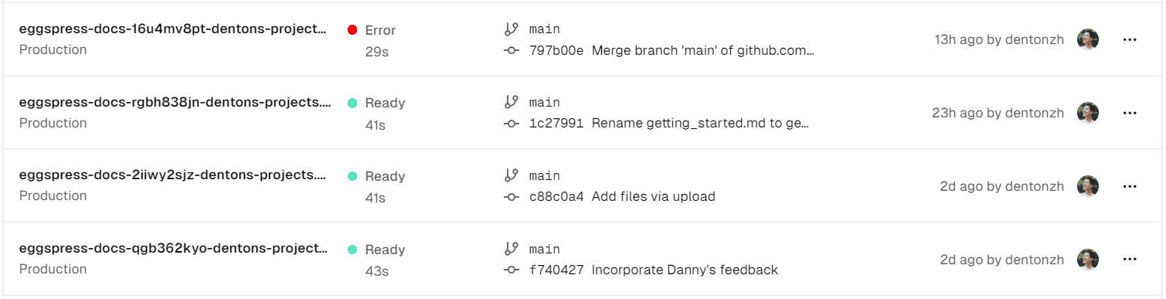Click avatar next to c88c0a4 deployment's timestamp
Screen dimensions: 1166x299
1088,186
